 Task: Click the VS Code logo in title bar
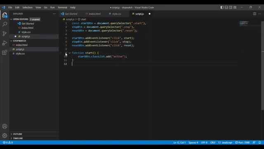pyautogui.click(x=4, y=7)
